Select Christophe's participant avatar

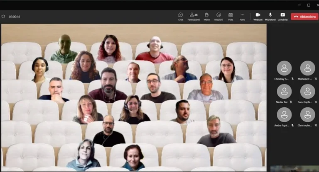[x=307, y=115]
